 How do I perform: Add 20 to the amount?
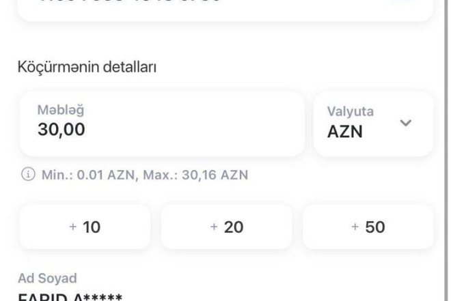click(x=226, y=227)
